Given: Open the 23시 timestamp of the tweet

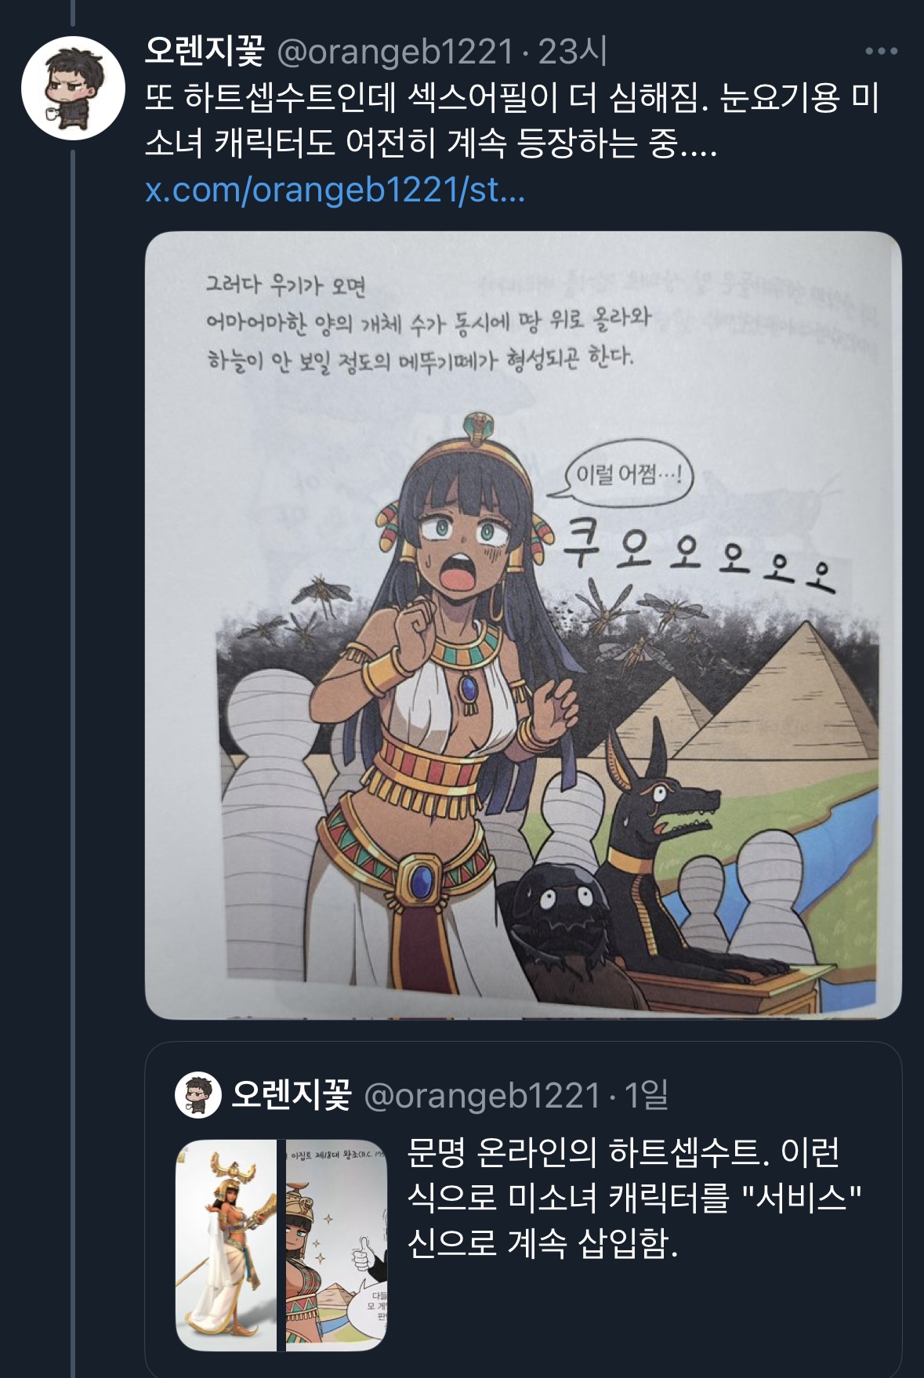Looking at the screenshot, I should pyautogui.click(x=572, y=52).
